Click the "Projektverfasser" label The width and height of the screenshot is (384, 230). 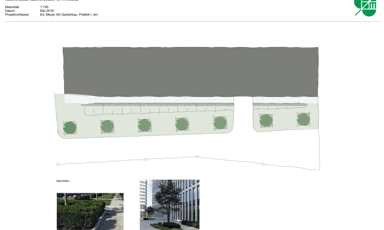point(17,15)
